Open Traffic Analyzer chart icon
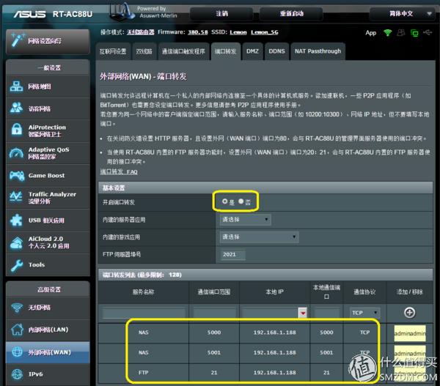The width and height of the screenshot is (440, 386). pyautogui.click(x=16, y=197)
